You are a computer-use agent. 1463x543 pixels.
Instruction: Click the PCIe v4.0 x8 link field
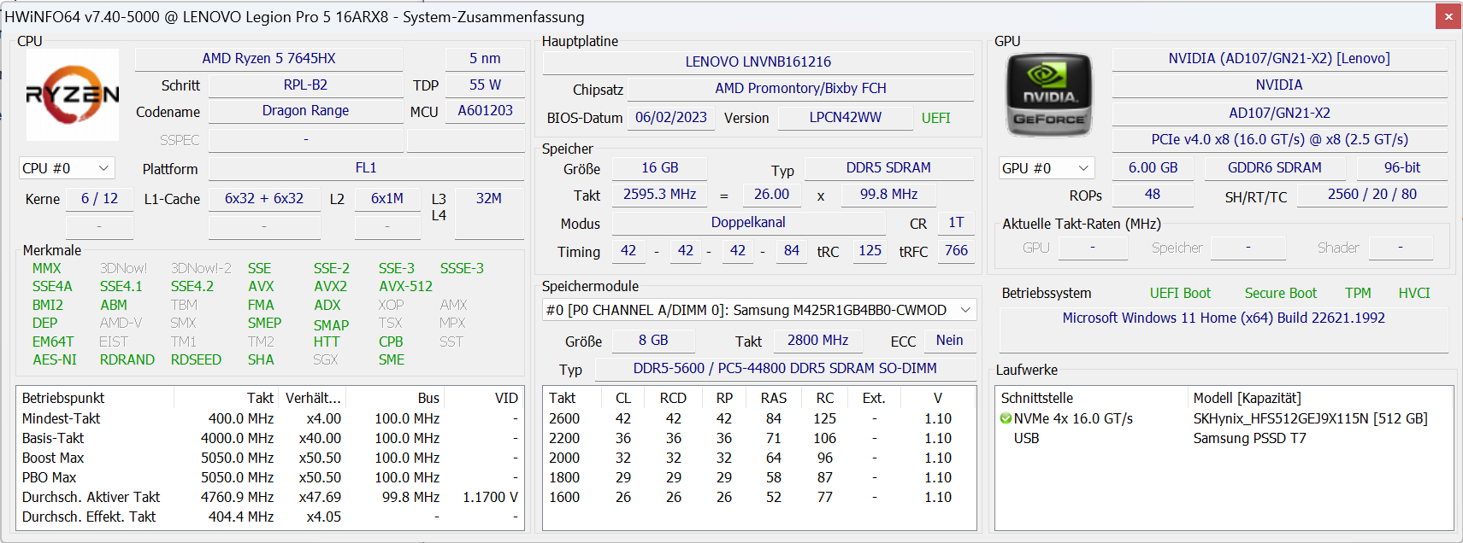[1279, 139]
